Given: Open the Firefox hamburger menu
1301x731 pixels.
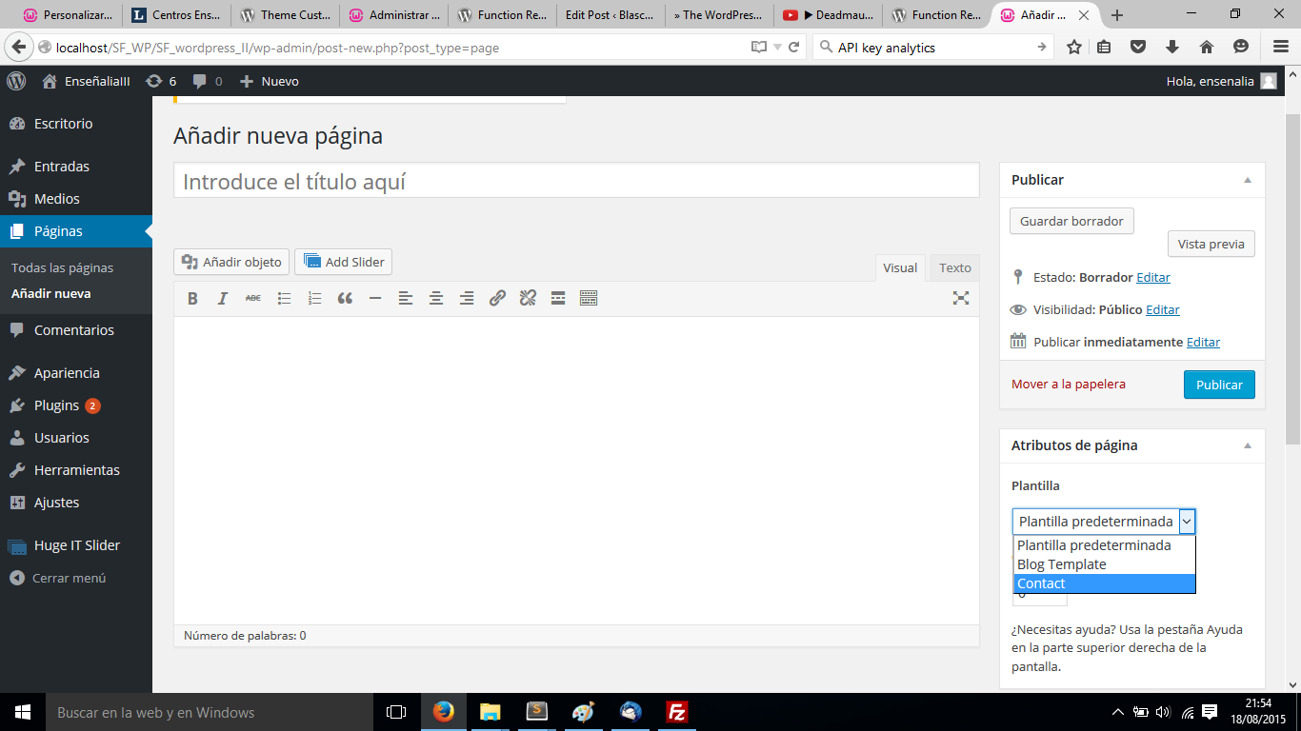Looking at the screenshot, I should pyautogui.click(x=1281, y=48).
